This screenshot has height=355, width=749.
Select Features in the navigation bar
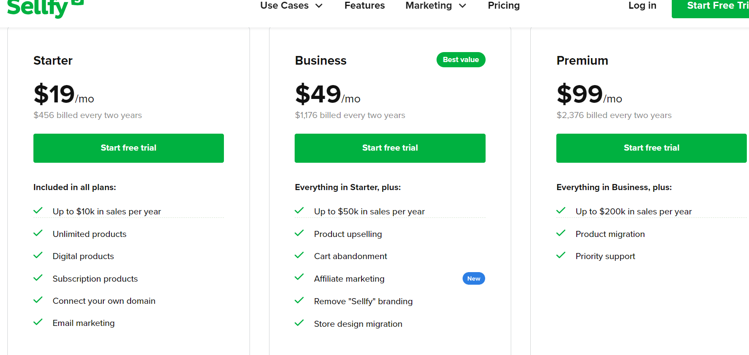(365, 6)
